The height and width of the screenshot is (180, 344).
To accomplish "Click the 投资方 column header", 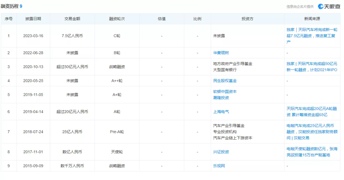I will (x=247, y=19).
